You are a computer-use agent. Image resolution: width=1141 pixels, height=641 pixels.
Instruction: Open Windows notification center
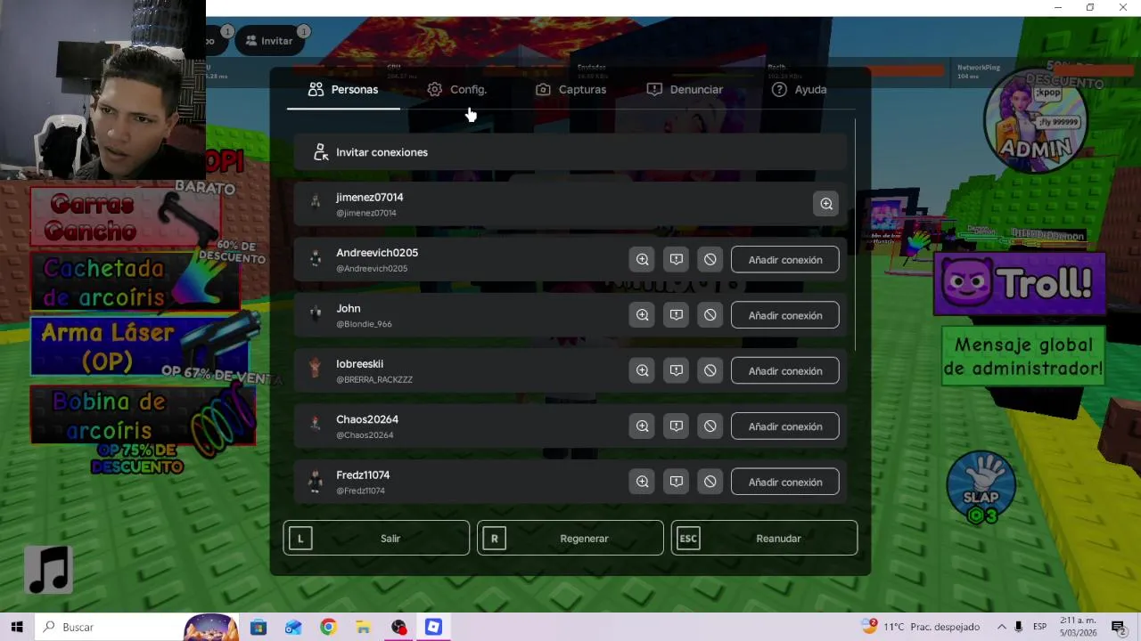tap(1119, 627)
